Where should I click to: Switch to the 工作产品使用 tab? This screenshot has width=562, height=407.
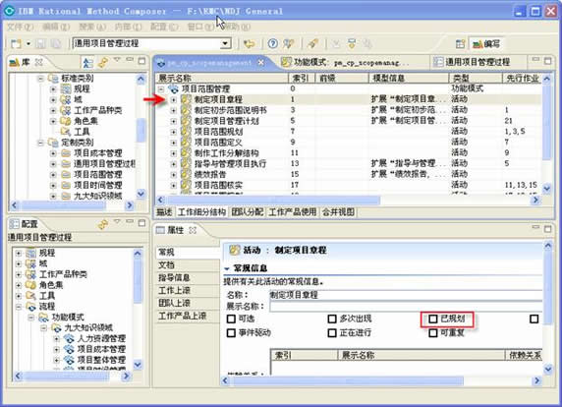coord(293,212)
